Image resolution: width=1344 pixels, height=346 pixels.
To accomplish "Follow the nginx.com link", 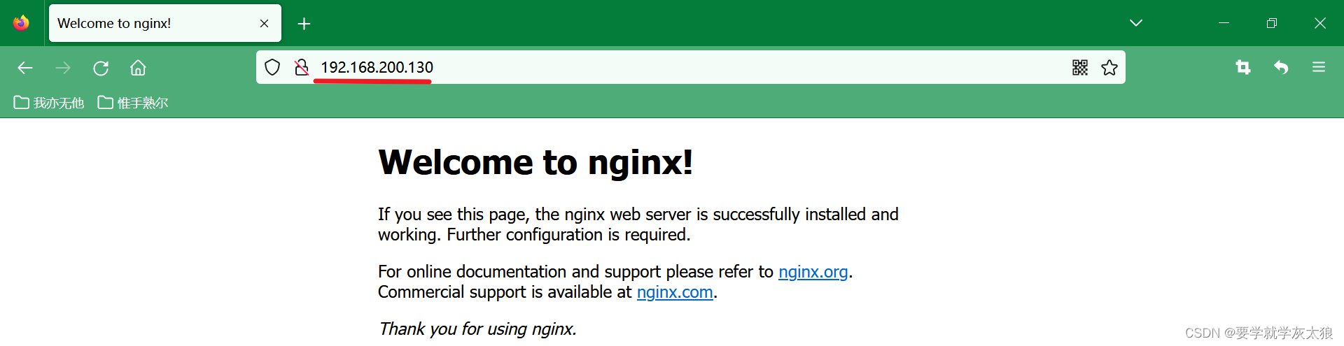I will tap(675, 291).
